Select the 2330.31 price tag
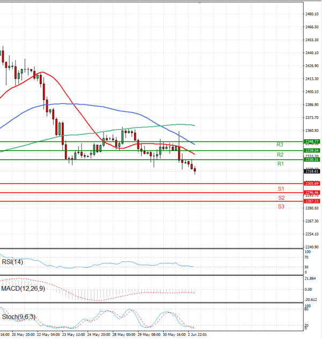The height and width of the screenshot is (339, 322). pos(312,160)
